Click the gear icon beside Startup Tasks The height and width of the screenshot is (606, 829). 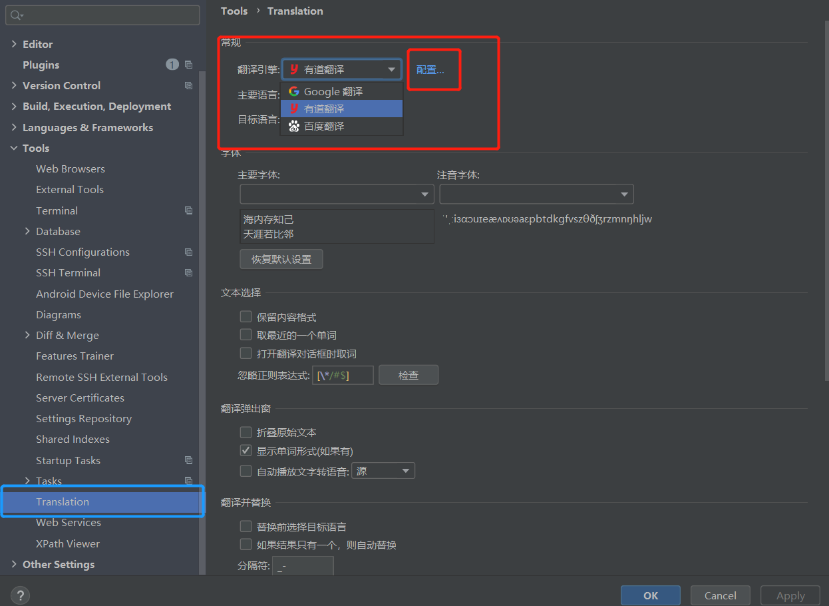coord(188,459)
